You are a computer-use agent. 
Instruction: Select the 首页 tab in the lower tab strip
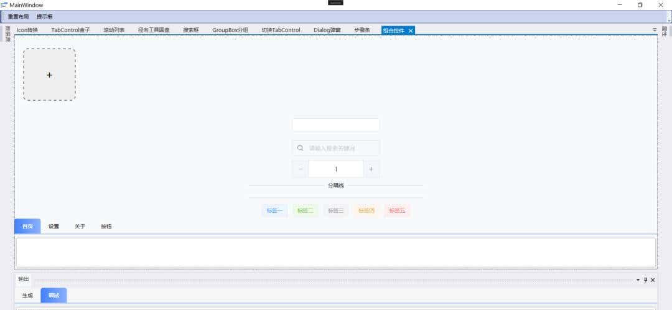pyautogui.click(x=27, y=227)
